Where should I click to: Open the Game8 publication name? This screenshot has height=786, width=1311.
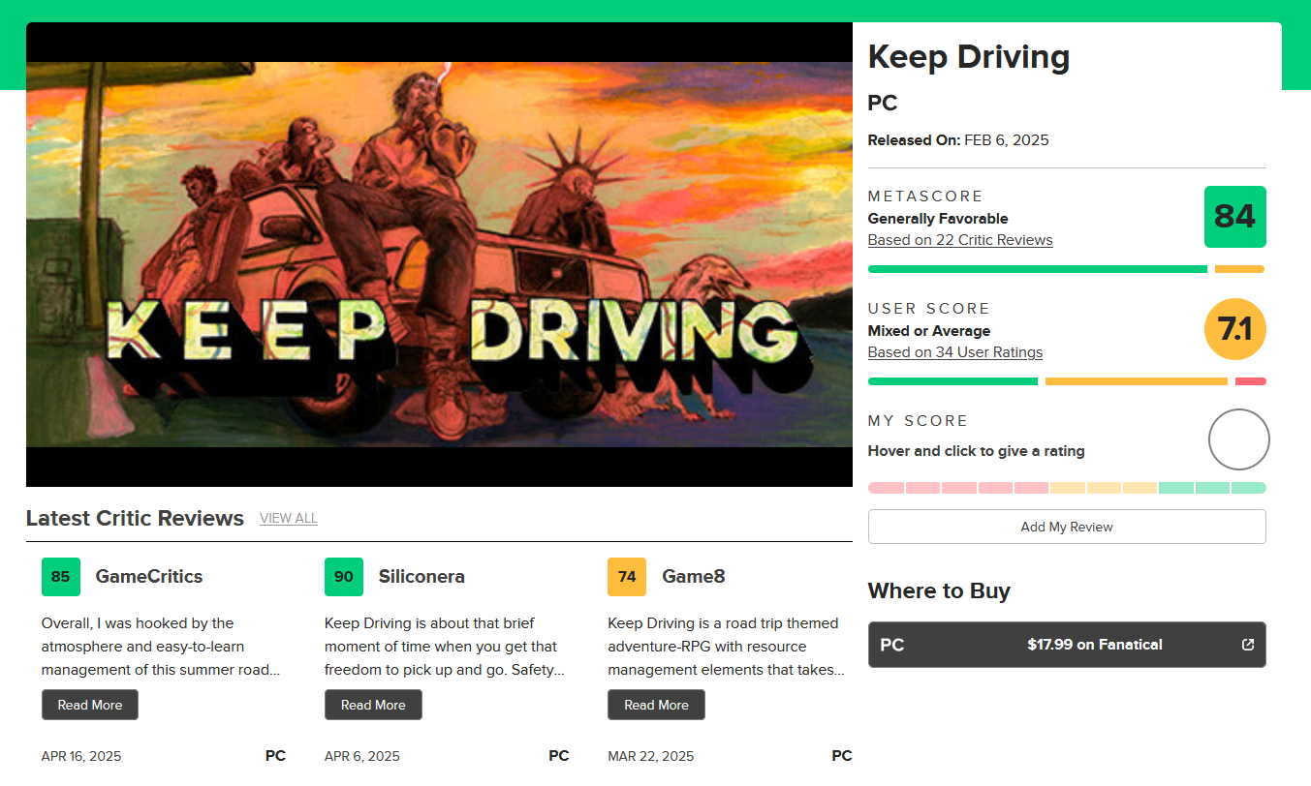[x=694, y=577]
